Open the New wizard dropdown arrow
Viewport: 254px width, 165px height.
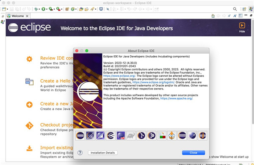[7, 9]
